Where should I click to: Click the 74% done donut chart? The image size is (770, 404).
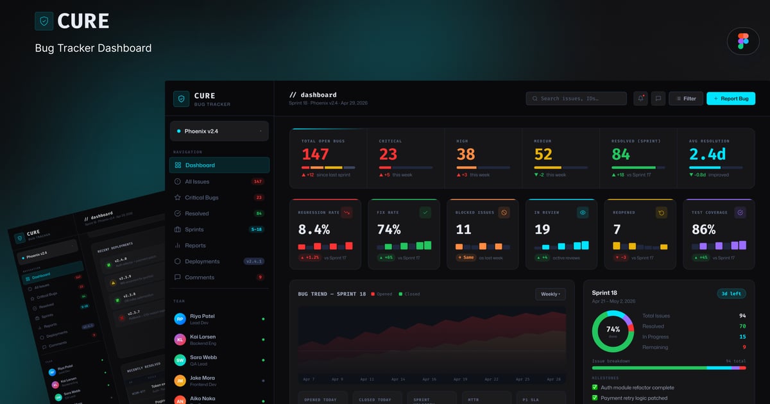coord(613,332)
